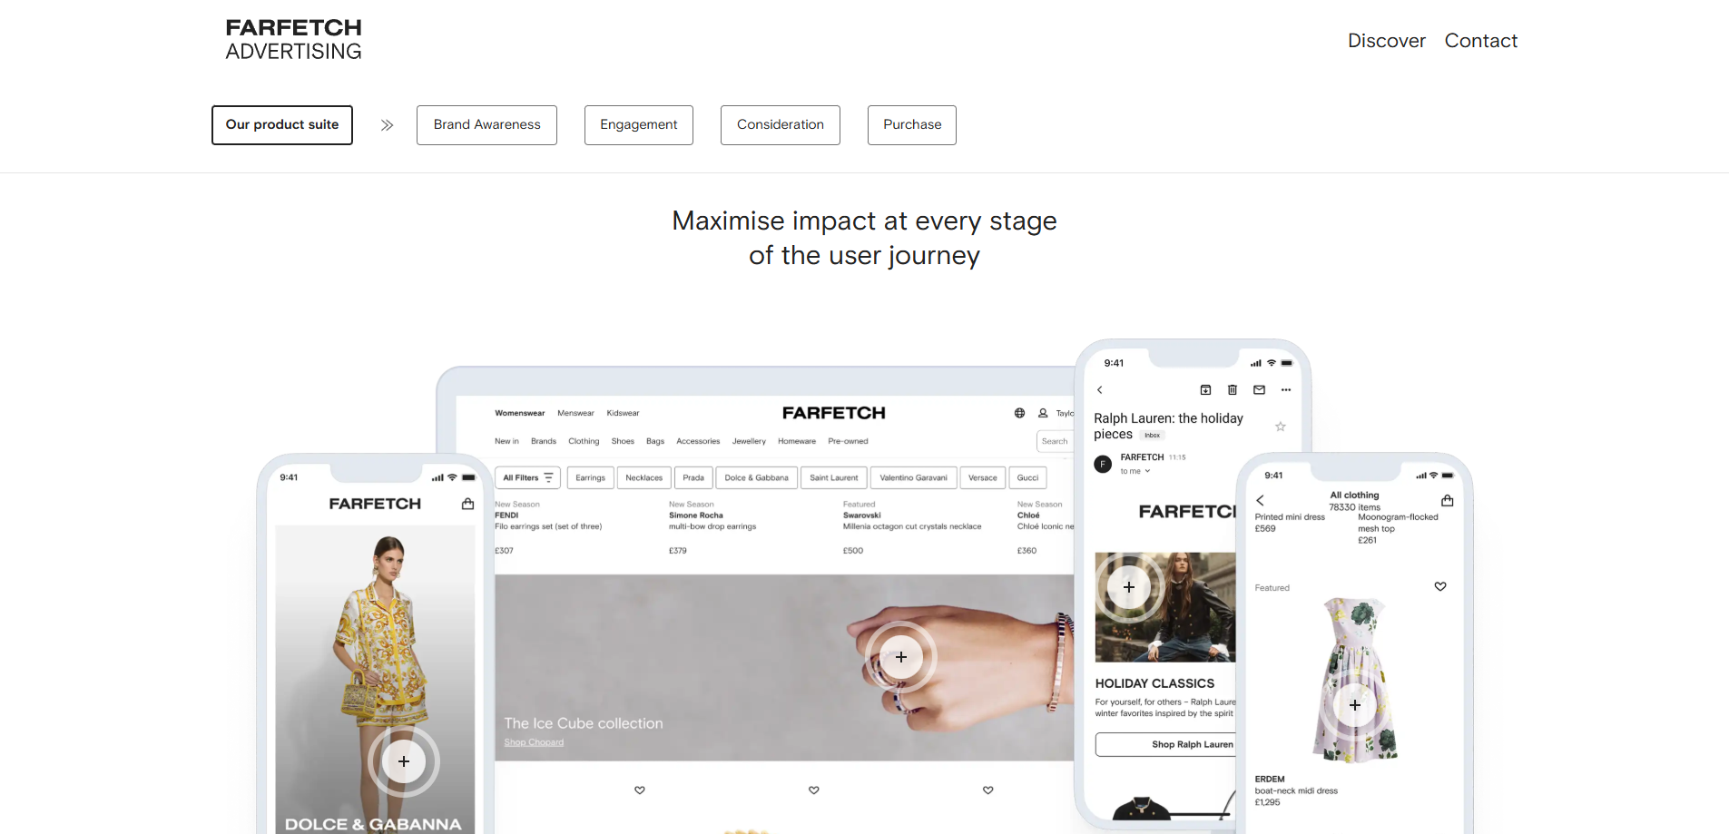The width and height of the screenshot is (1729, 834).
Task: Click the plus hotspot on the Holiday Classics photo
Action: point(1128,587)
